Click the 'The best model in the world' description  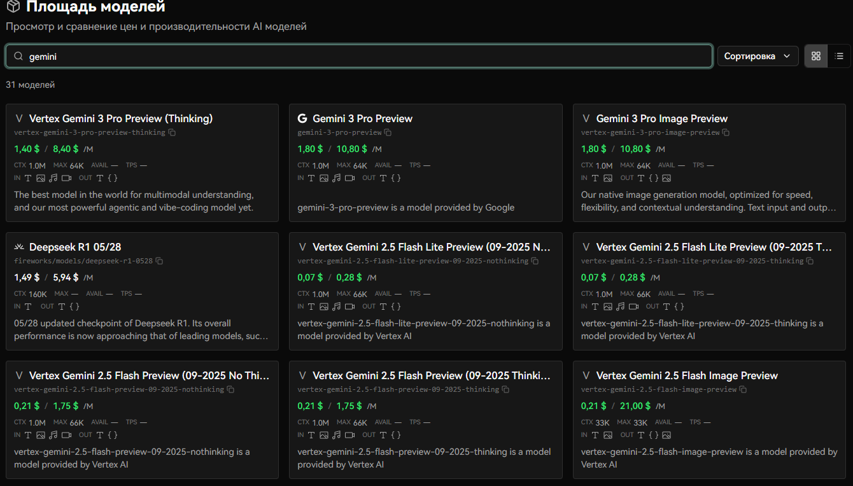pos(134,201)
